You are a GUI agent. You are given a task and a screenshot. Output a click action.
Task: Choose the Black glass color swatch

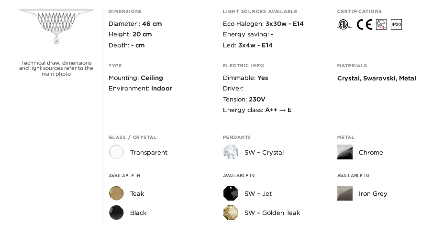pos(116,213)
